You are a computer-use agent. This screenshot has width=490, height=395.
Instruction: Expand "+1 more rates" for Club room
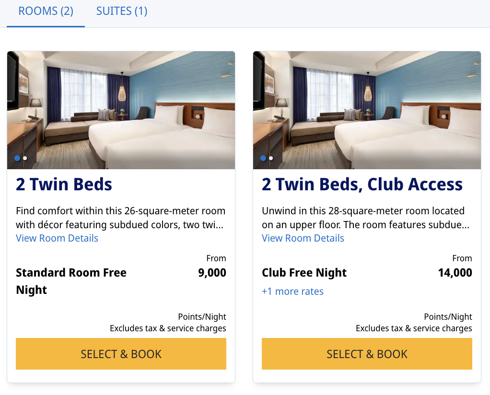point(292,291)
